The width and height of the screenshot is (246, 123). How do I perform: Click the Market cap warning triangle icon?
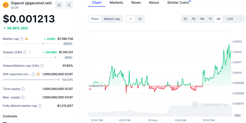[x=26, y=38]
